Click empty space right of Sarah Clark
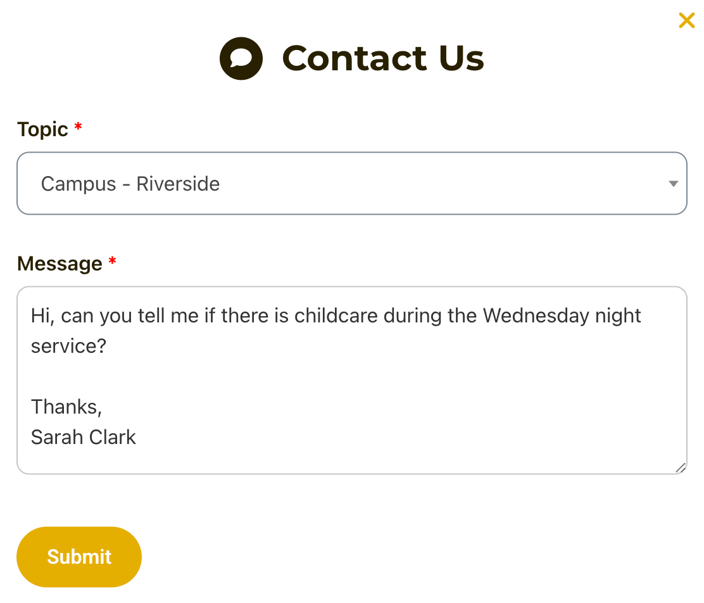 tap(380, 437)
